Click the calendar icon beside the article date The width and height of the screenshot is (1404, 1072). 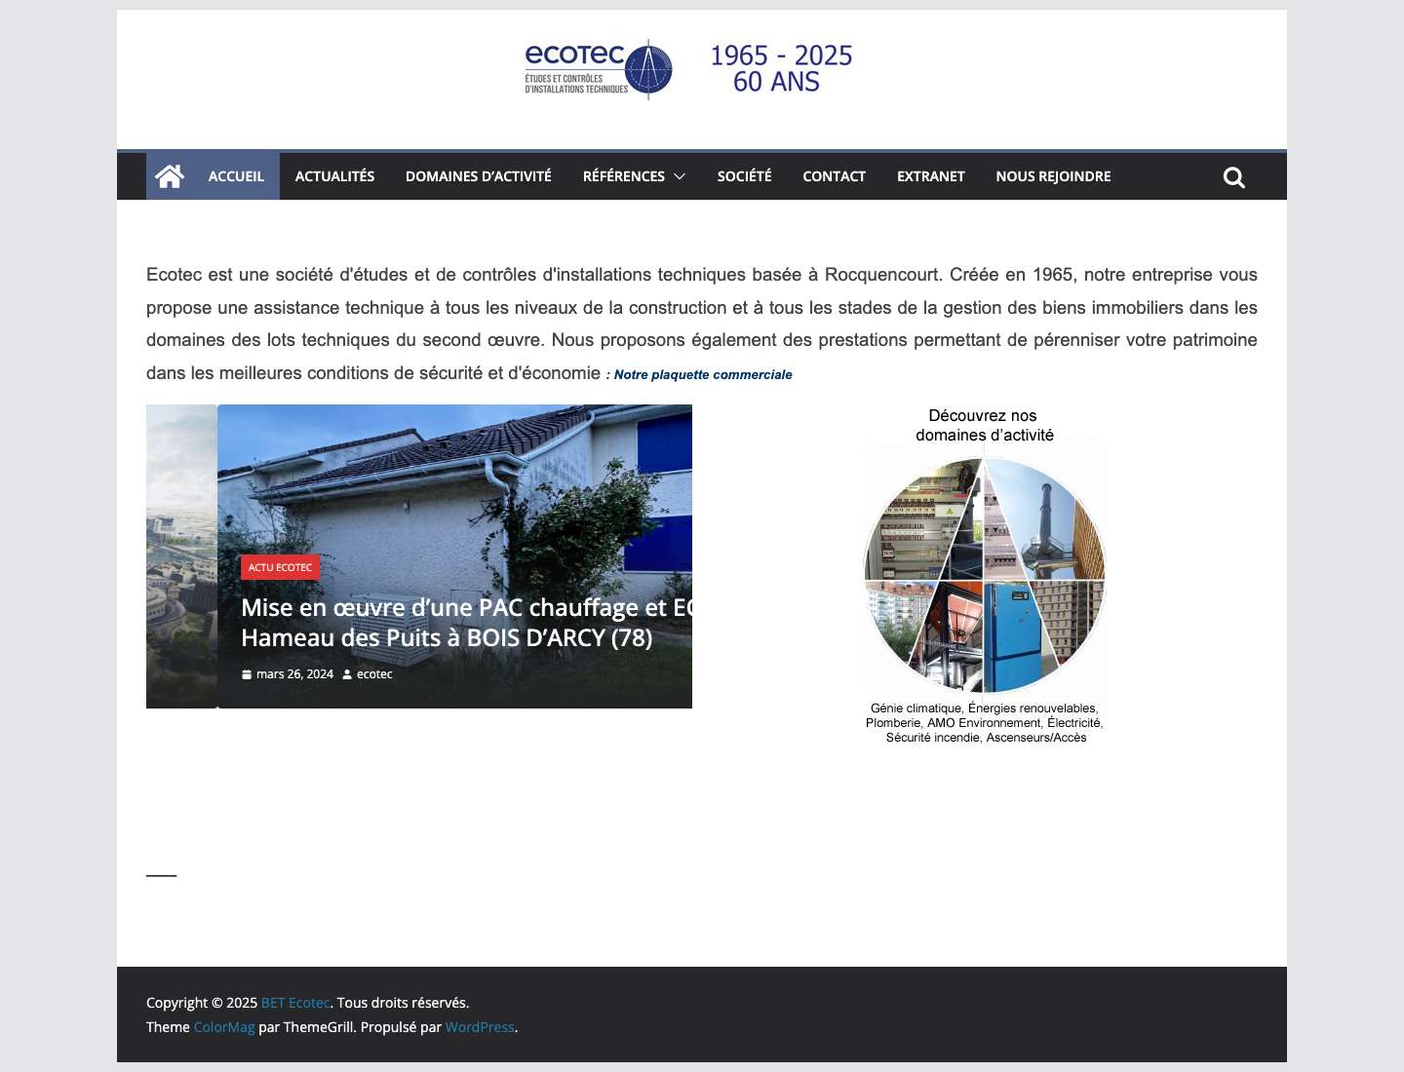click(248, 673)
